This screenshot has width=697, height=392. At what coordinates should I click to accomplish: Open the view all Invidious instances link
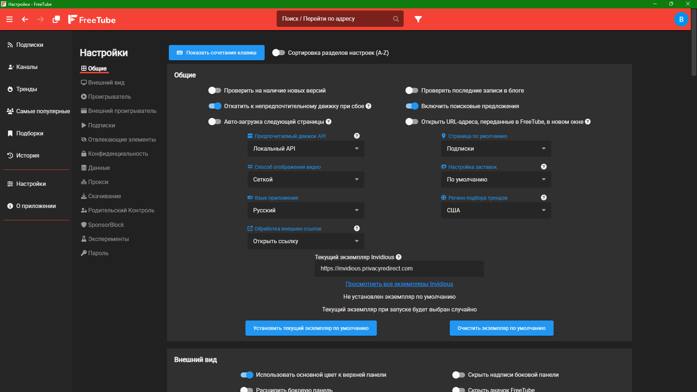[399, 284]
